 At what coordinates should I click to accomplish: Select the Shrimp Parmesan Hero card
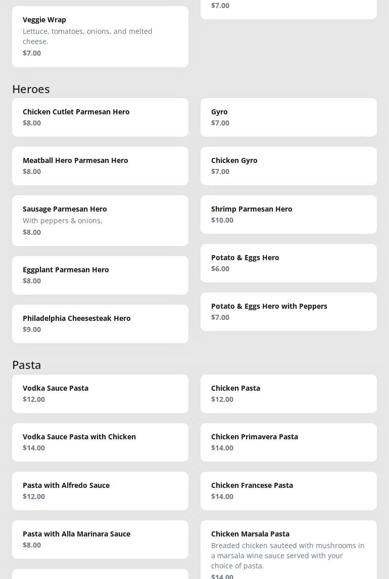tap(288, 215)
